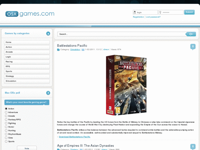Click the calendar icon beside 1-02-2011, 13:12
The width and height of the screenshot is (200, 150).
pyautogui.click(x=83, y=50)
